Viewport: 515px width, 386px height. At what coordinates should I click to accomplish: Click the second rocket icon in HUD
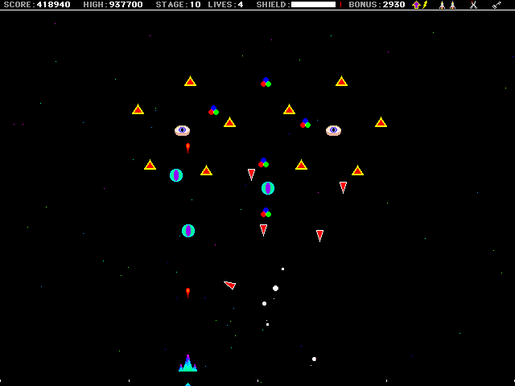[452, 5]
